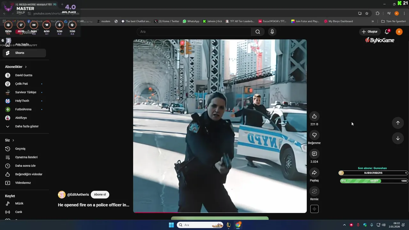
Task: Open the notifications bell
Action: (x=387, y=32)
